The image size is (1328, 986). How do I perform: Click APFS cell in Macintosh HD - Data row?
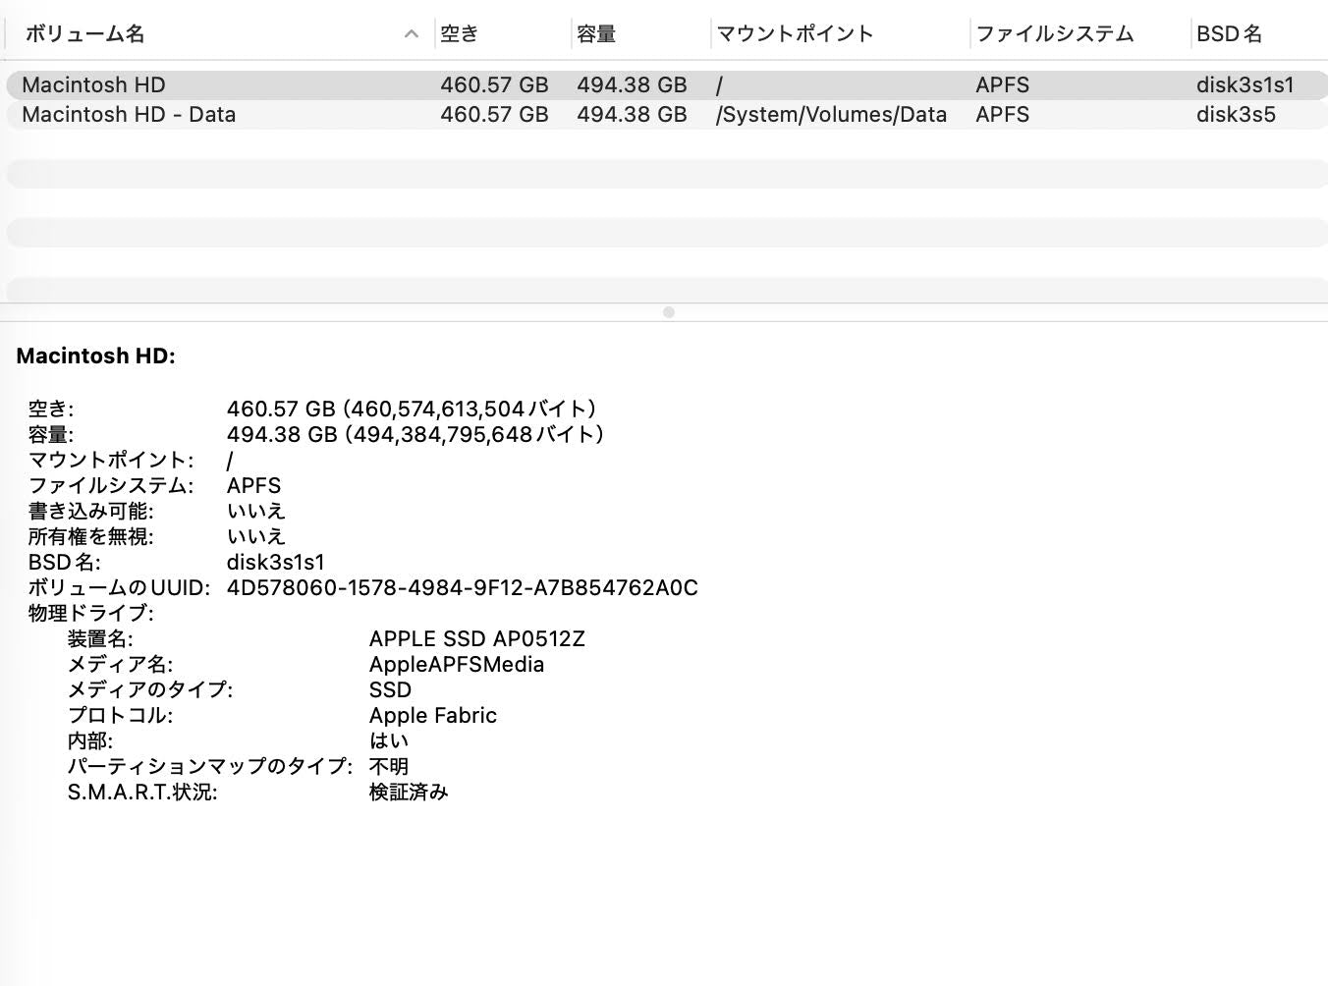tap(1002, 114)
